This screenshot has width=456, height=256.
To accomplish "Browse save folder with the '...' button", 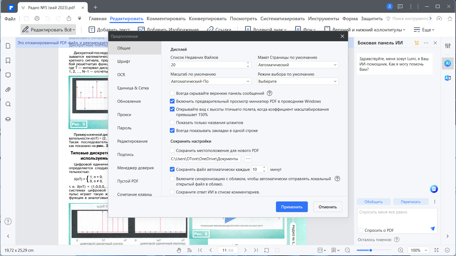I will pos(248,159).
